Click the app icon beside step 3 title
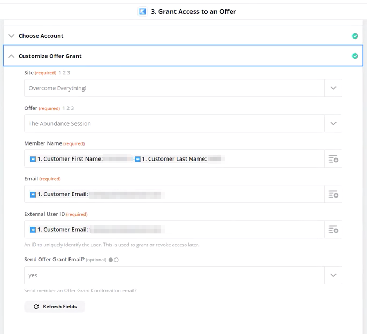 point(142,11)
